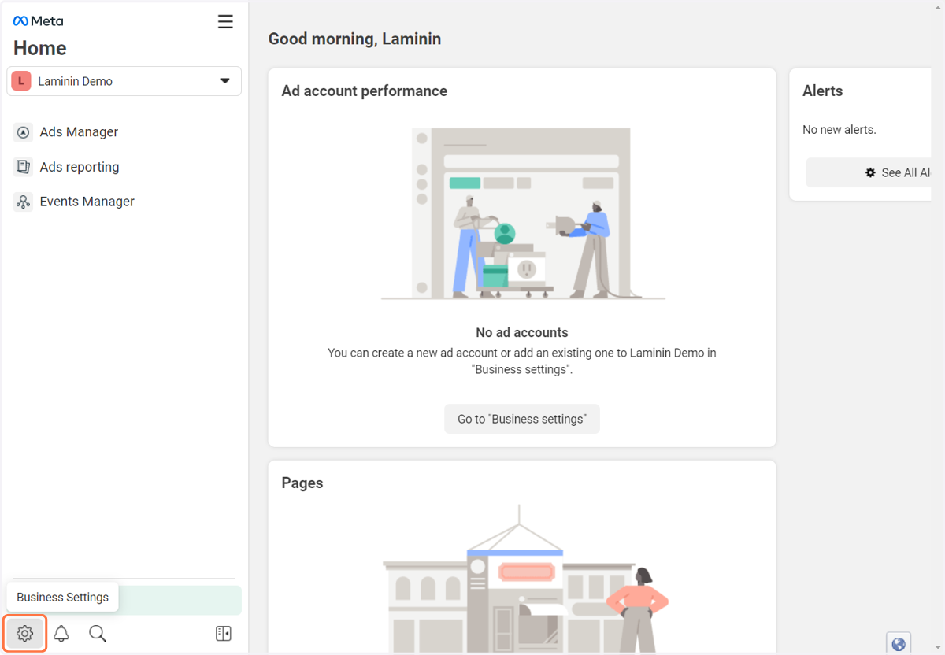Click the Pages card heading
The height and width of the screenshot is (655, 945).
(302, 483)
